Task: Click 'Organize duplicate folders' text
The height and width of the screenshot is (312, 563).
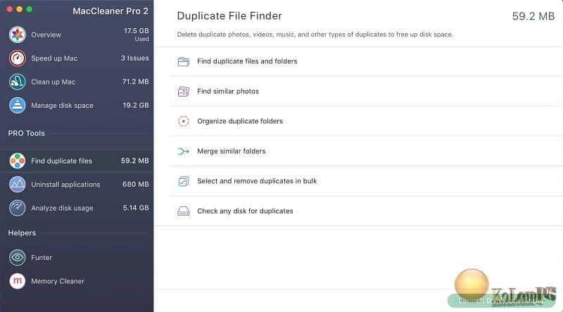Action: 240,121
